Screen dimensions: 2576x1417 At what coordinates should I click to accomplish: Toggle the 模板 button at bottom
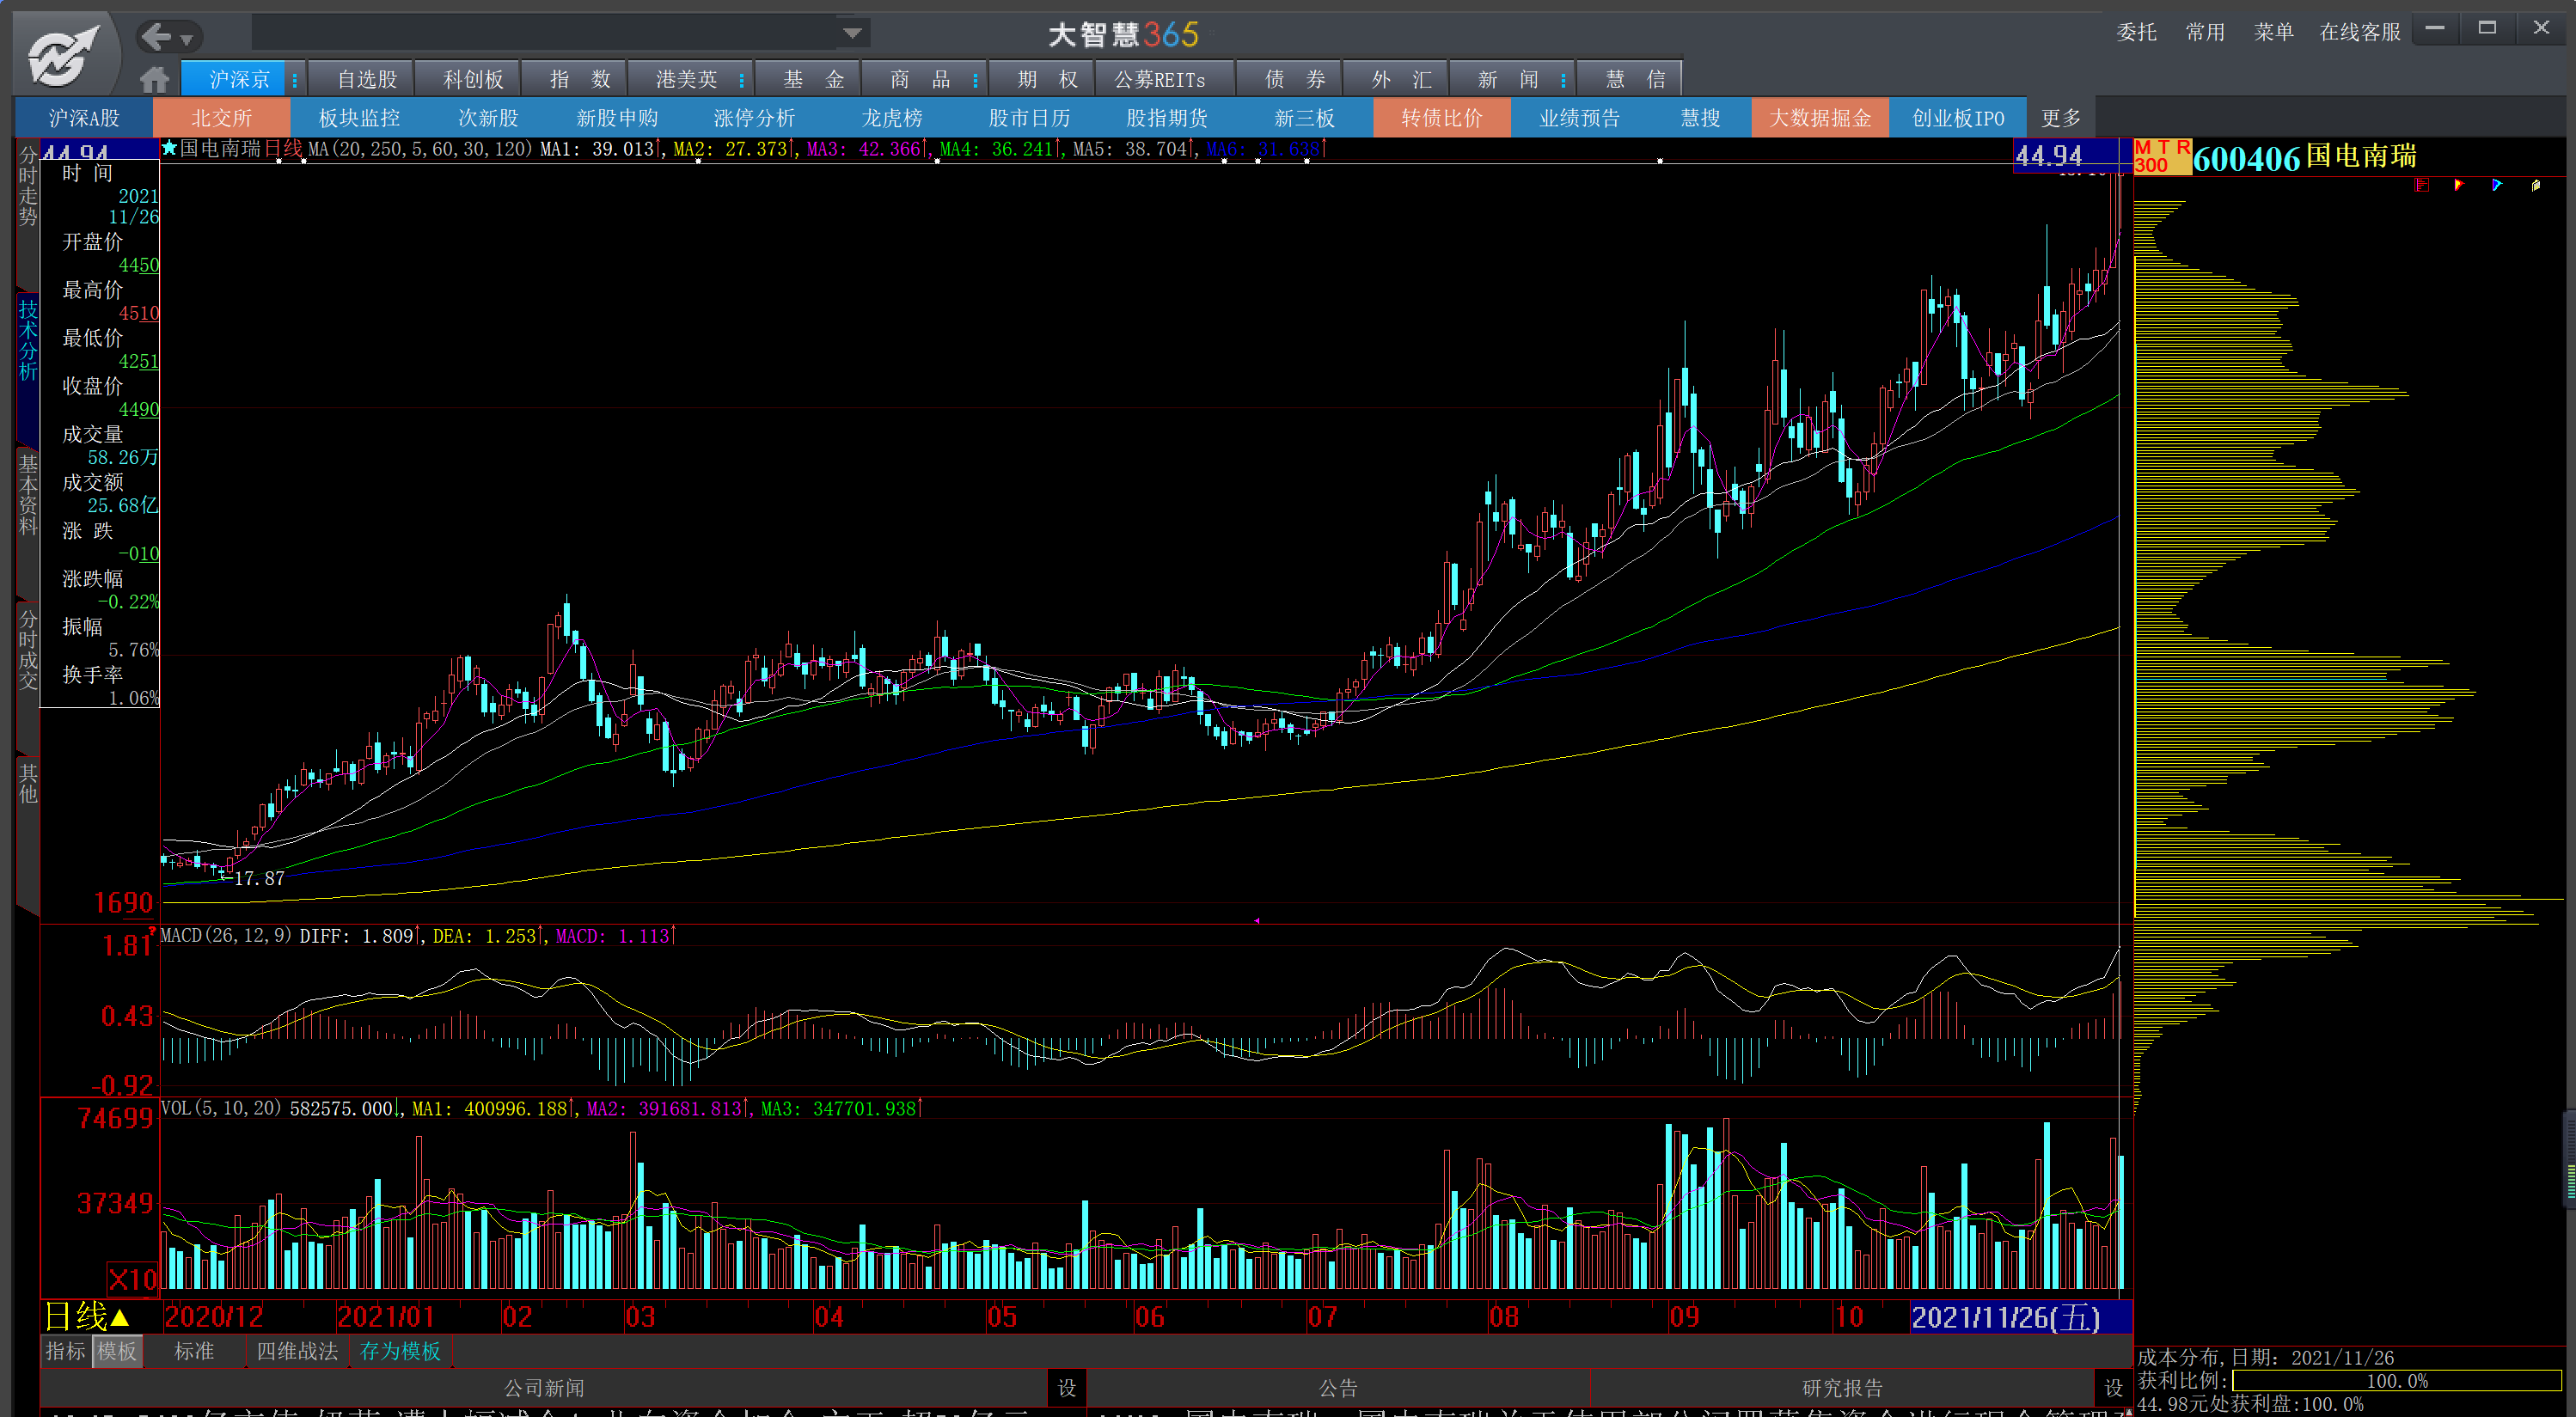pyautogui.click(x=117, y=1351)
